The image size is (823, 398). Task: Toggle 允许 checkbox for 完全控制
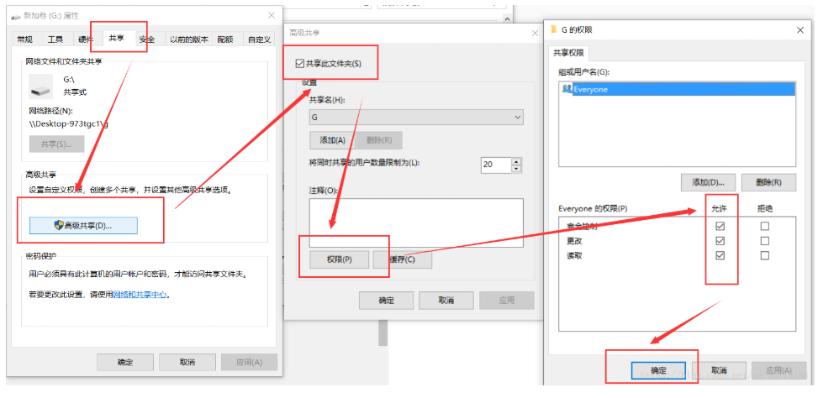pyautogui.click(x=720, y=226)
